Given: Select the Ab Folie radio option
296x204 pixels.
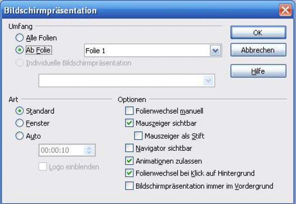Looking at the screenshot, I should coord(20,51).
